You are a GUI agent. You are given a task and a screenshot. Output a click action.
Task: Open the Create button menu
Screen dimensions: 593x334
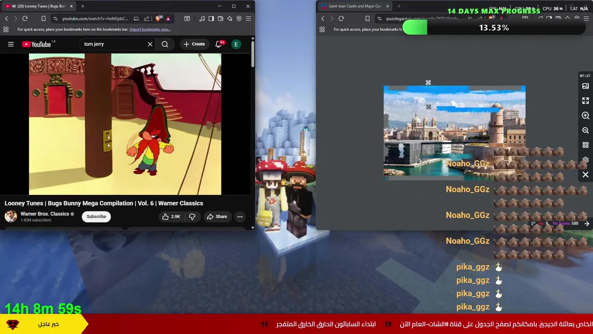[x=194, y=44]
